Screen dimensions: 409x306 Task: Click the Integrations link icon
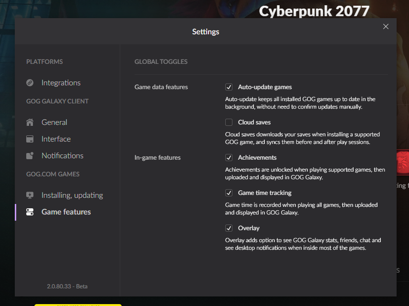pyautogui.click(x=30, y=83)
